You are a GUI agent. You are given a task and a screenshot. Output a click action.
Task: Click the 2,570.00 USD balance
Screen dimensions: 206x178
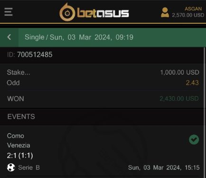[x=188, y=15]
